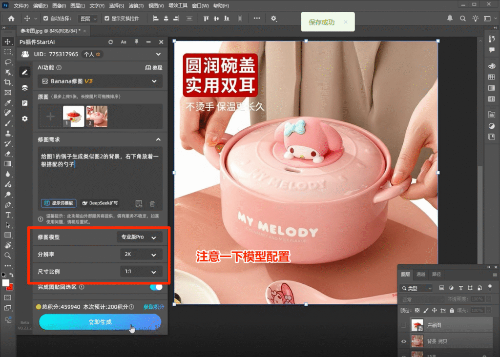Click the default colors mini swatch icon
The width and height of the screenshot is (500, 357).
pos(3,275)
